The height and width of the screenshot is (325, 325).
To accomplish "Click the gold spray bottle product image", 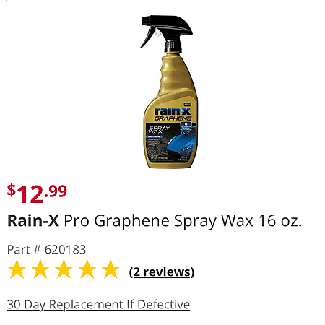I will pyautogui.click(x=170, y=92).
